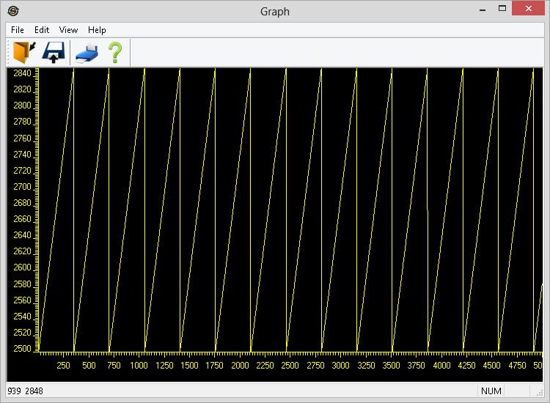
Task: Minimize the Graph window
Action: 482,10
